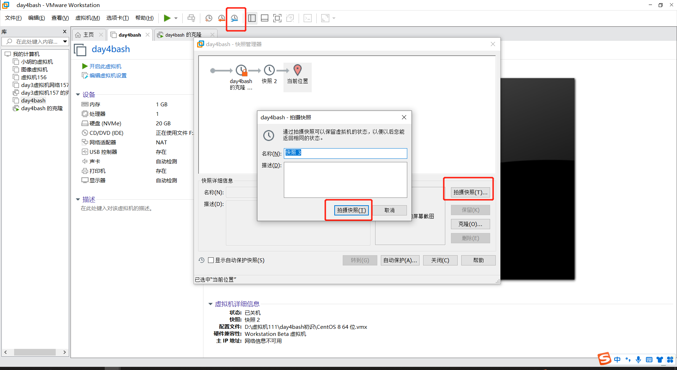Image resolution: width=677 pixels, height=370 pixels.
Task: Close the day4bash tab
Action: pyautogui.click(x=147, y=35)
